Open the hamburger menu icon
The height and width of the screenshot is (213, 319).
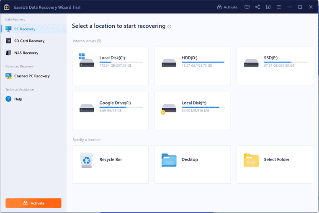click(279, 7)
